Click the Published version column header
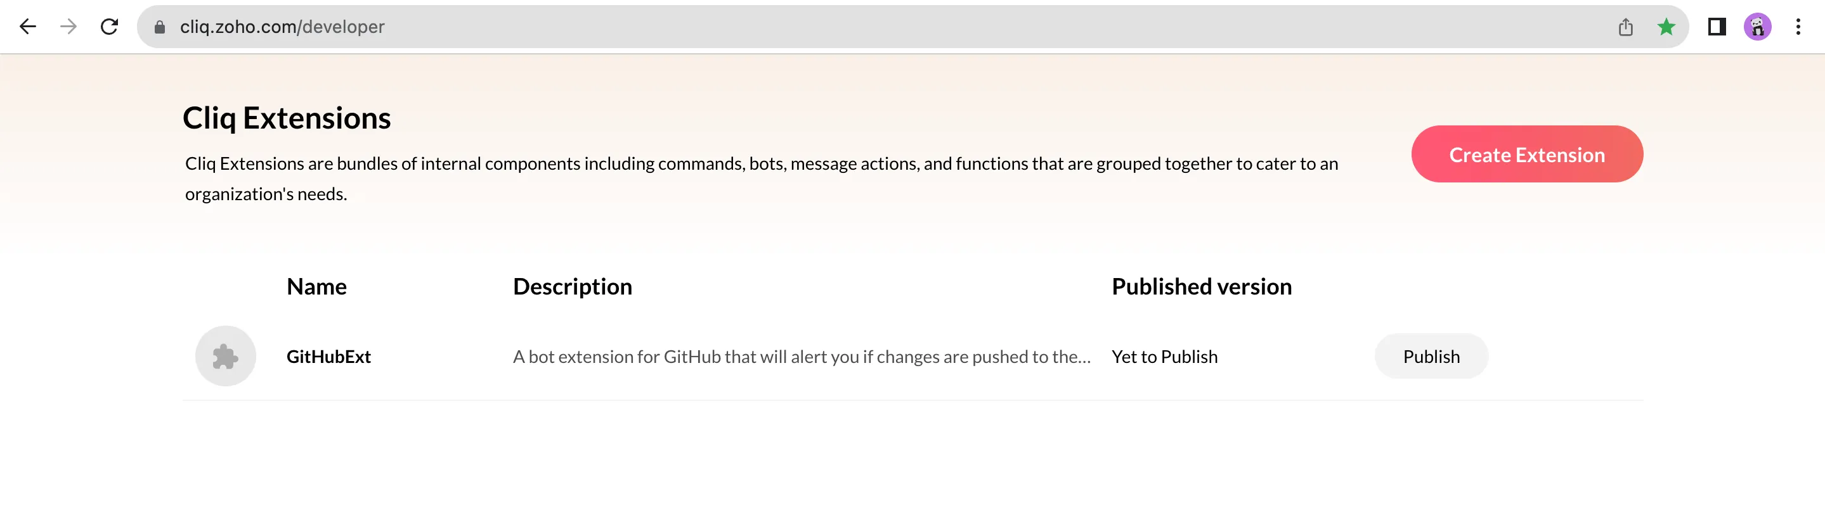1825x508 pixels. point(1202,286)
